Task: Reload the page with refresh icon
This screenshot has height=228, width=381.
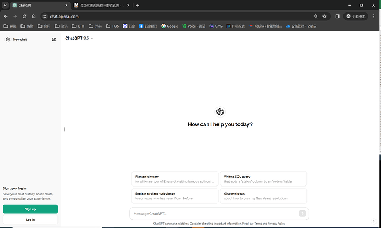Action: (24, 16)
